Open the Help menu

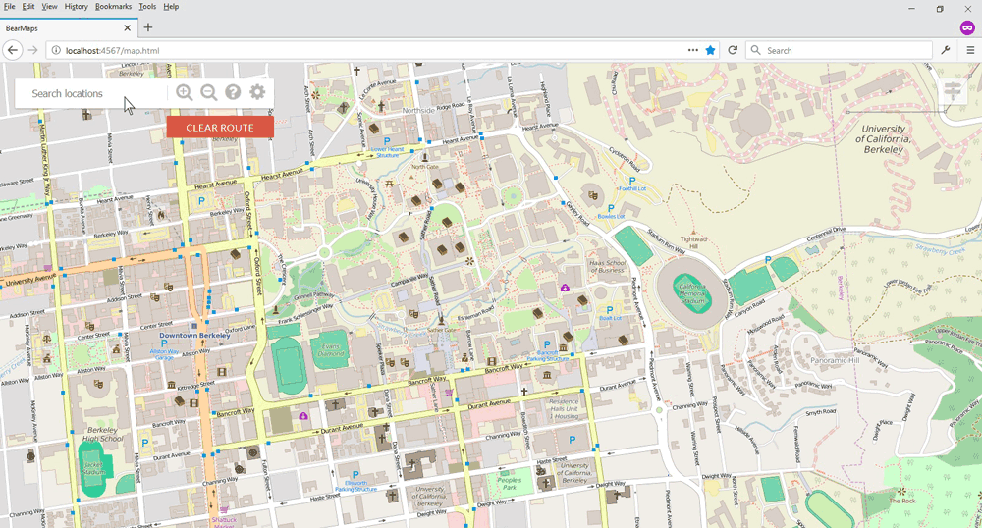[x=171, y=6]
